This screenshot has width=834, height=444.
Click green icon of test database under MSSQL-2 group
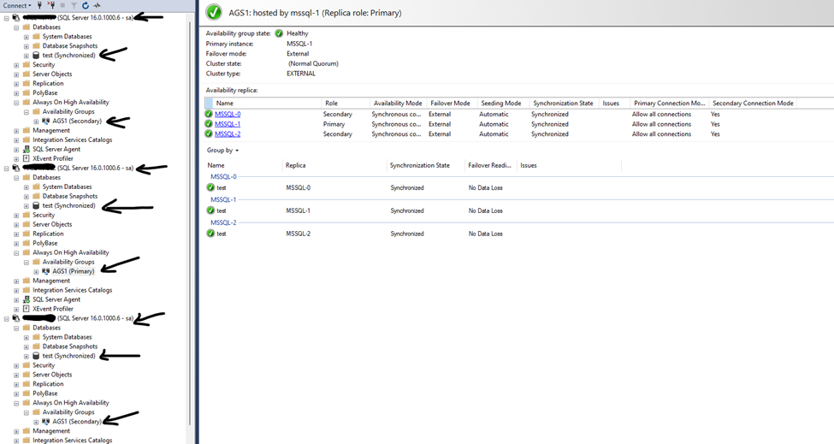pos(210,234)
